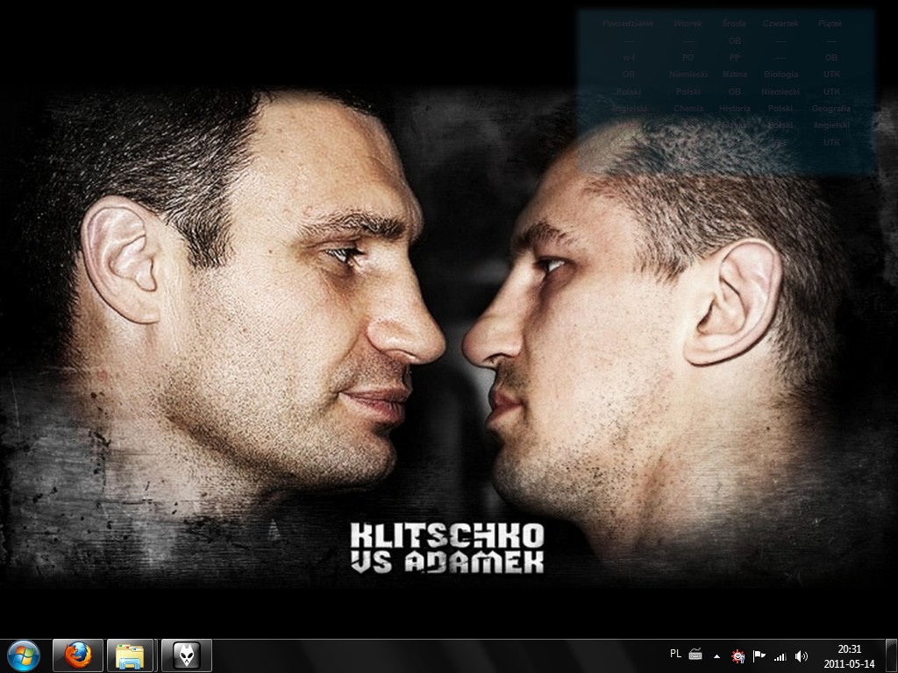
Task: Click the clock showing 20:31
Action: click(849, 655)
